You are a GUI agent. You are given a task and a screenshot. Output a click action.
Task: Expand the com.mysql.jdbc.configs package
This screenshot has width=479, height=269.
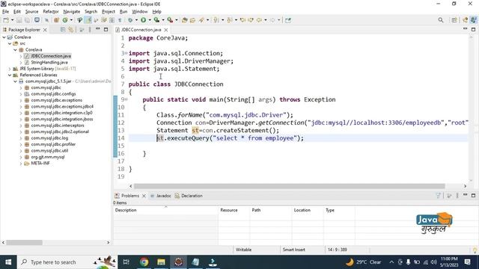point(21,94)
